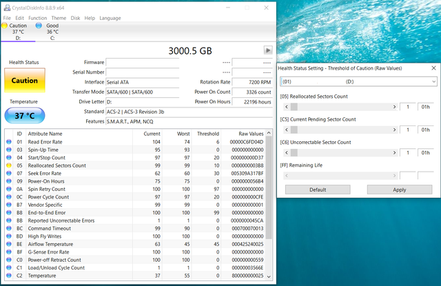Open the Theme menu
Viewport: 441px width, 286px height.
coord(59,18)
